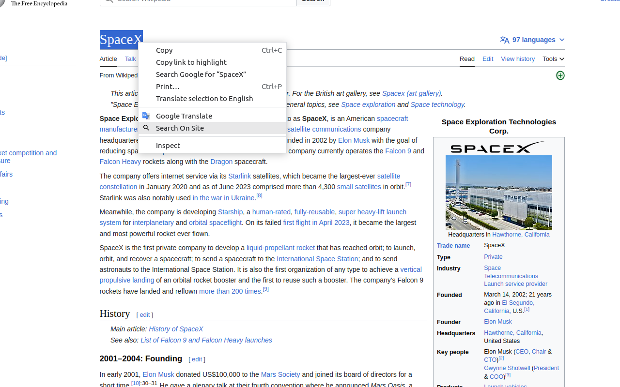
Task: Open the History of SpaceX article link
Action: point(176,329)
